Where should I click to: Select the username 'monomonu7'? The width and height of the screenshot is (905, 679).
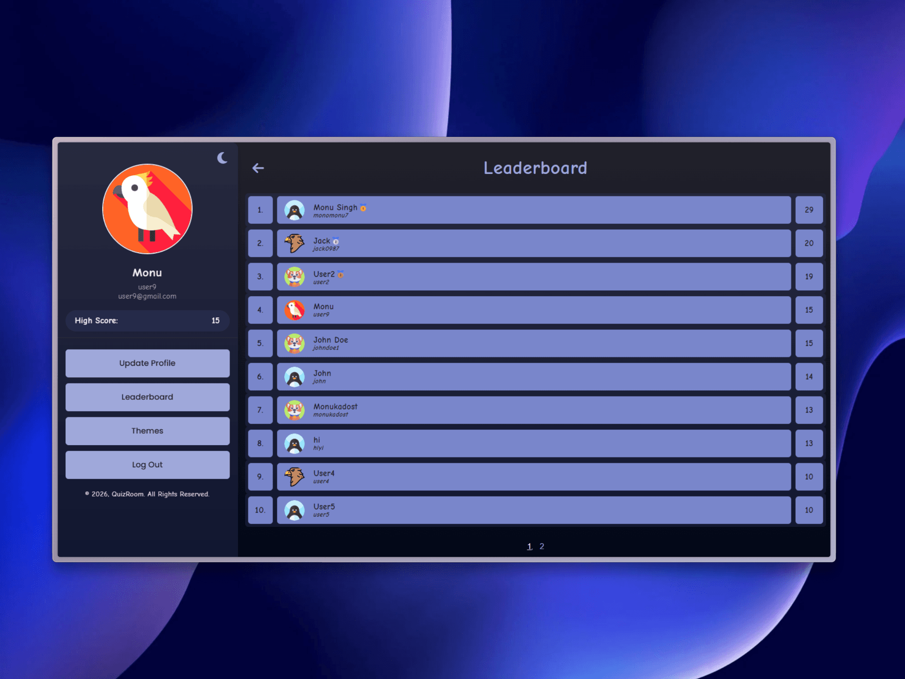[331, 215]
